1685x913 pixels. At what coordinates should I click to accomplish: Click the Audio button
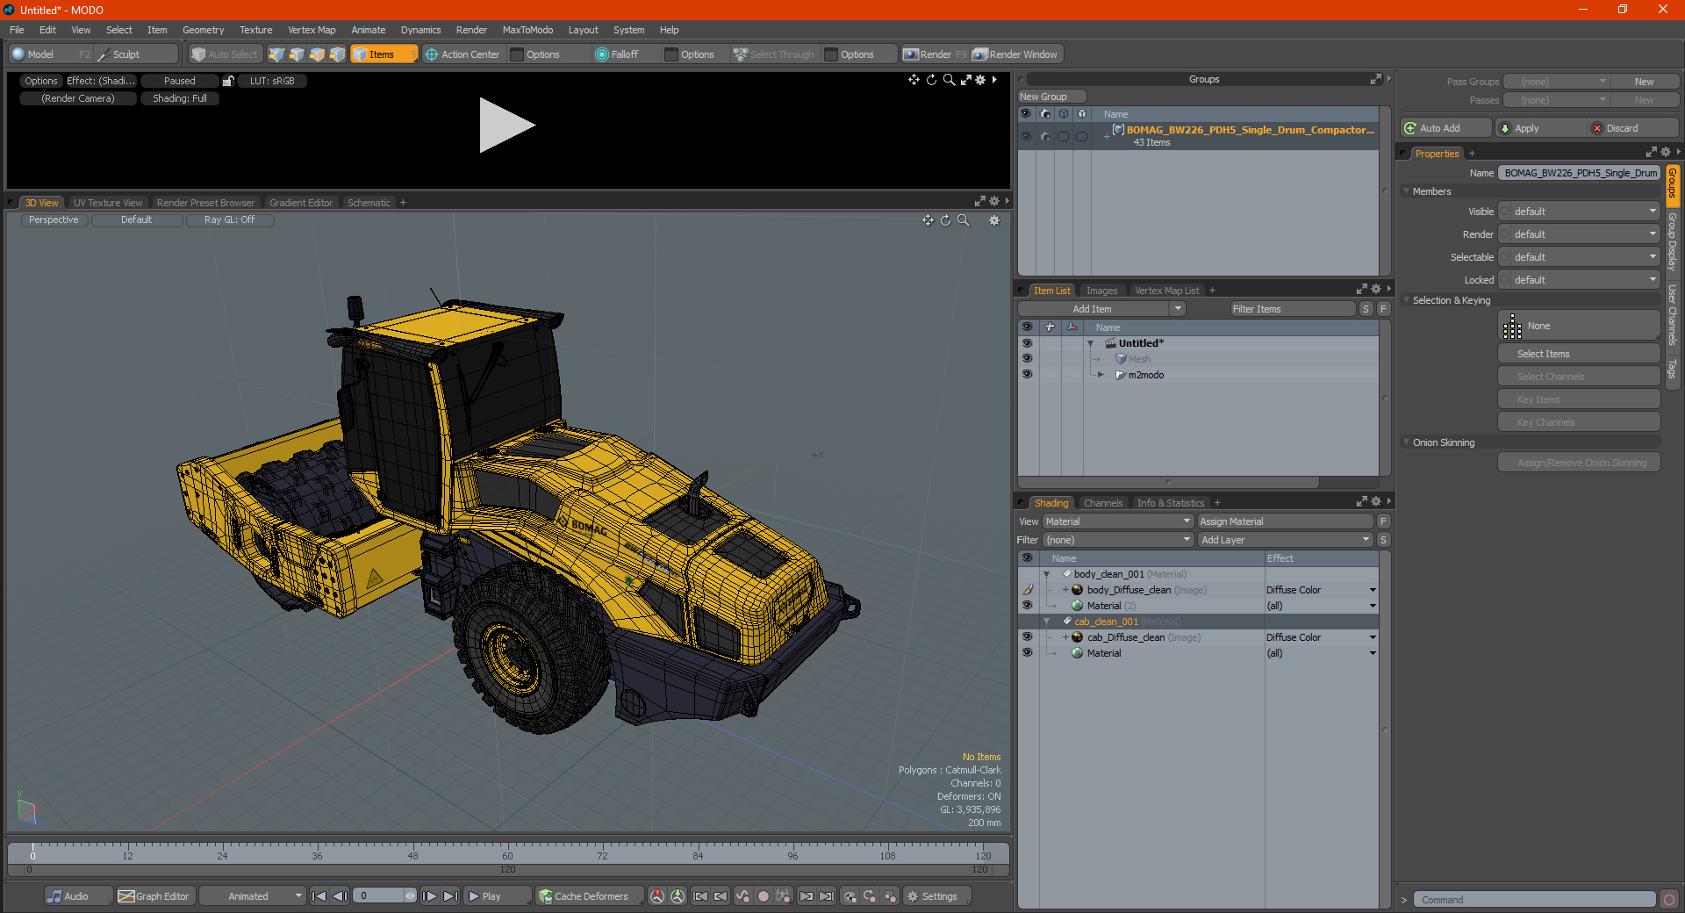click(x=77, y=896)
